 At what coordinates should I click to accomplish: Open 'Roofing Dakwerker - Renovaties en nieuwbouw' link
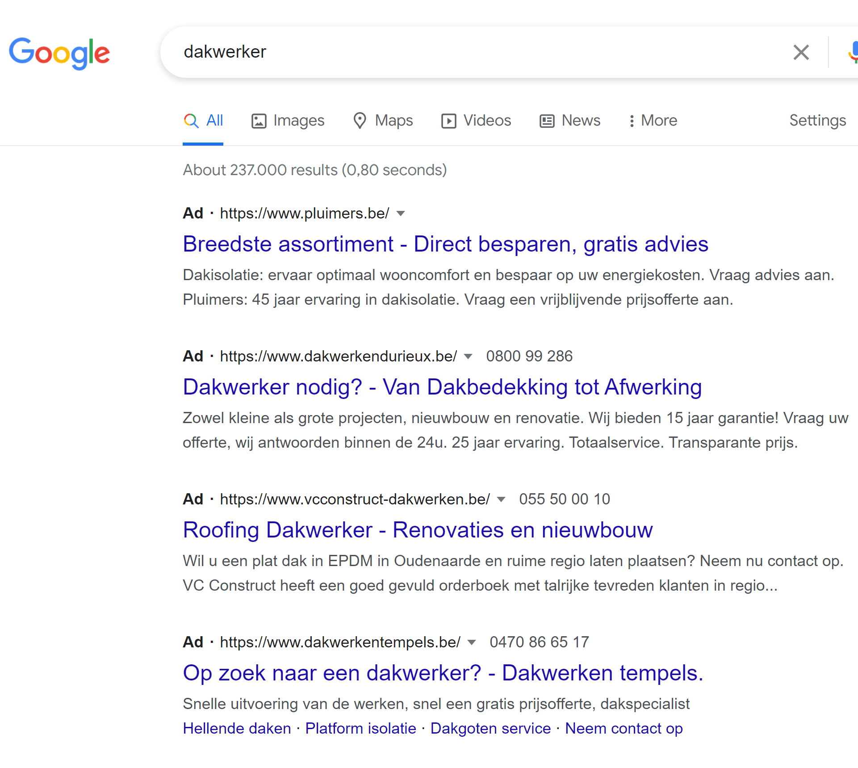click(x=418, y=530)
